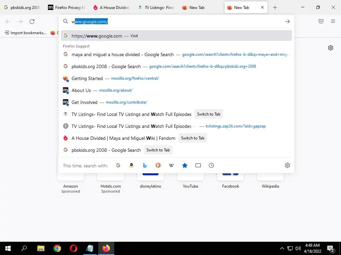Search this time with Google icon
Viewport: 341px width, 255px height.
[118, 165]
